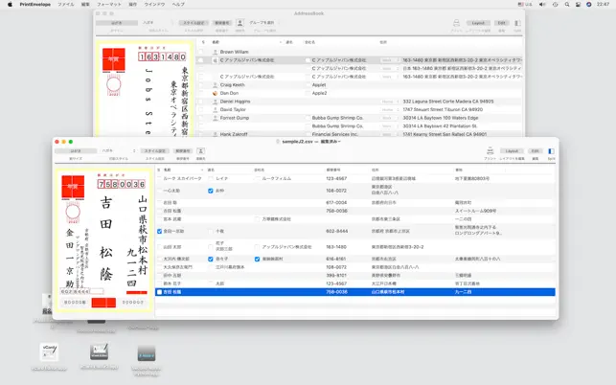Viewport: 616px width, 385px height.
Task: Toggle the Split view icon in sampleJ2.csv window
Action: 551,151
